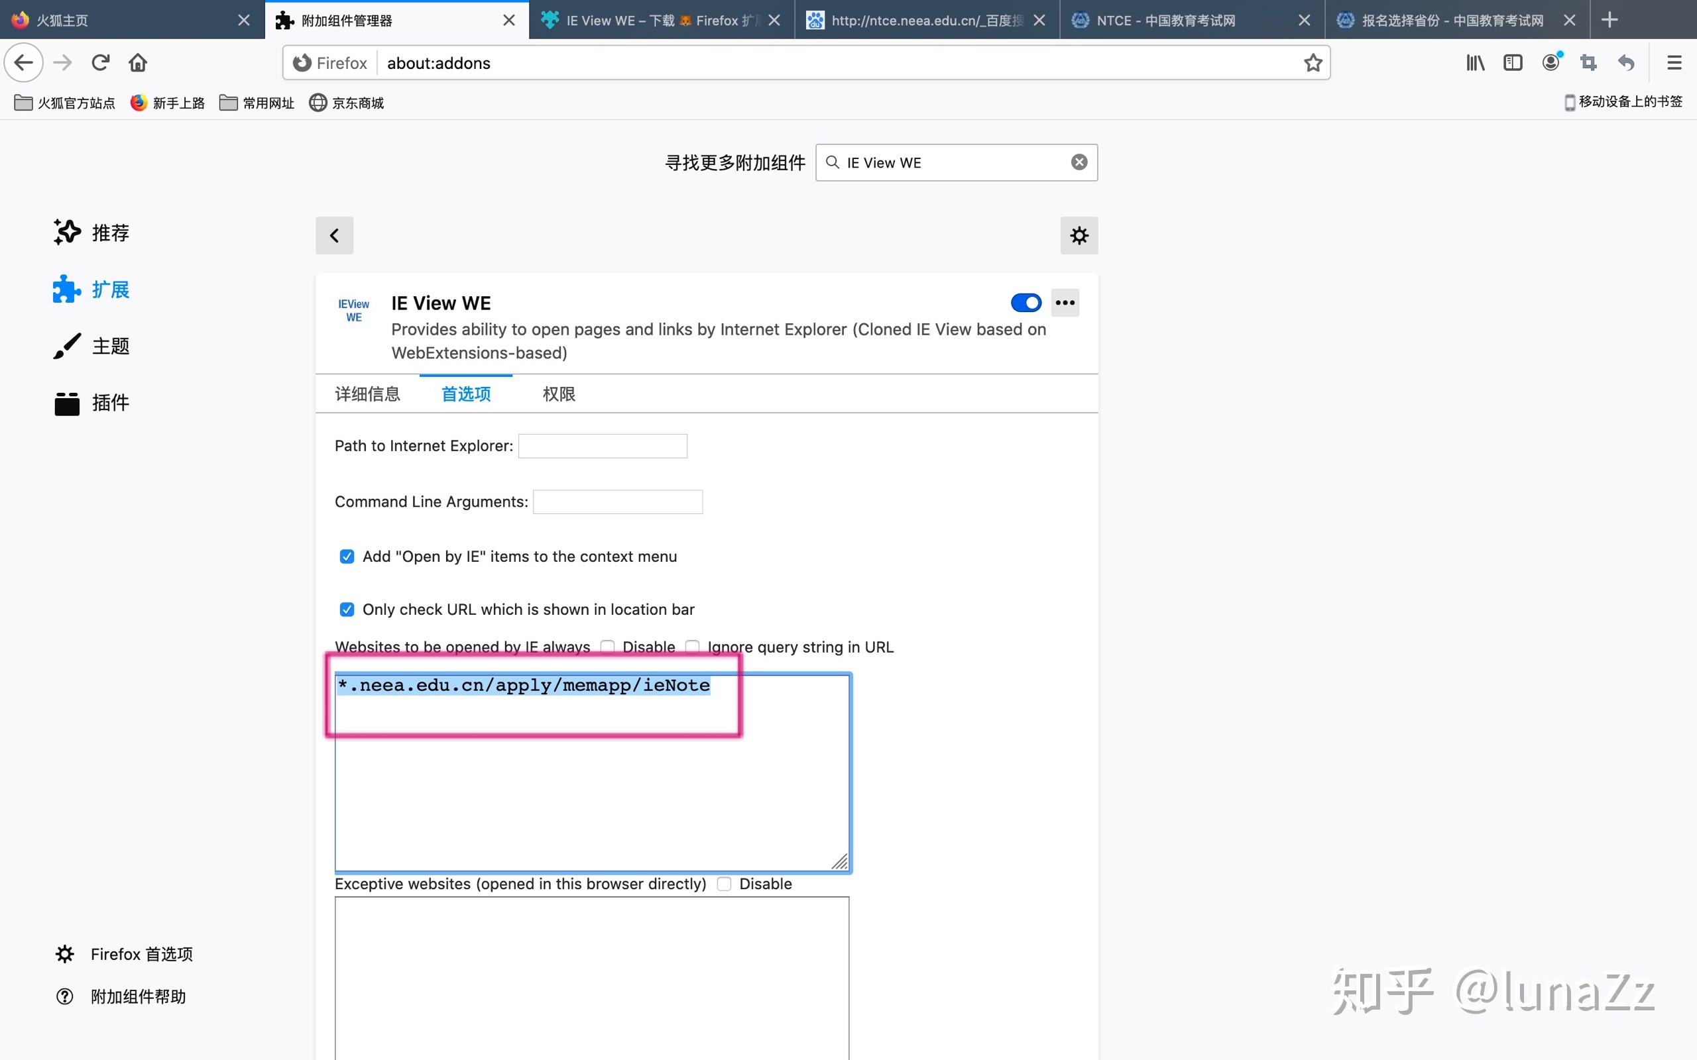This screenshot has width=1697, height=1060.
Task: Click the 寻找更多附加组件 label
Action: 735,163
